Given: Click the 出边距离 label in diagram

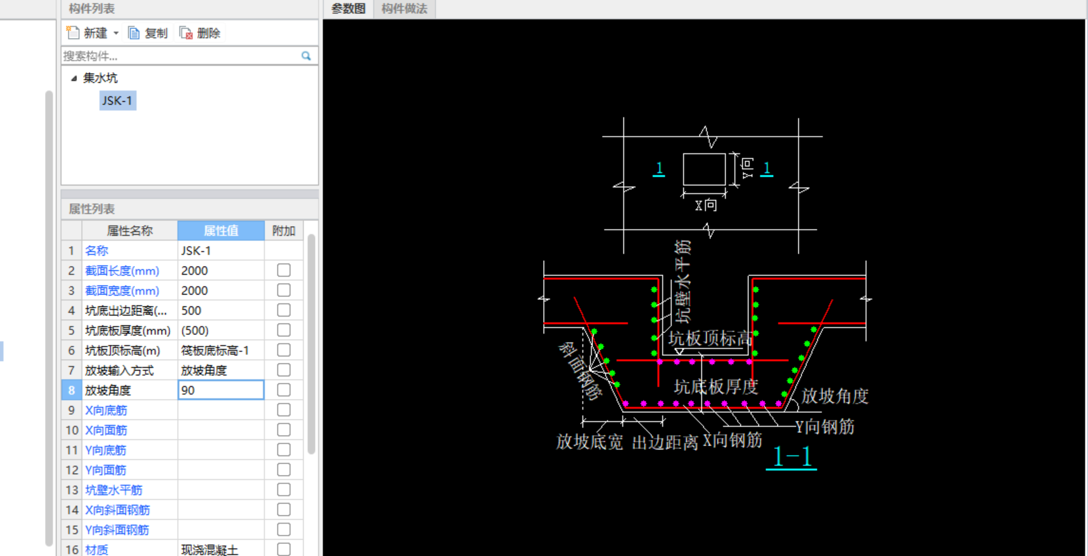Looking at the screenshot, I should pyautogui.click(x=665, y=442).
